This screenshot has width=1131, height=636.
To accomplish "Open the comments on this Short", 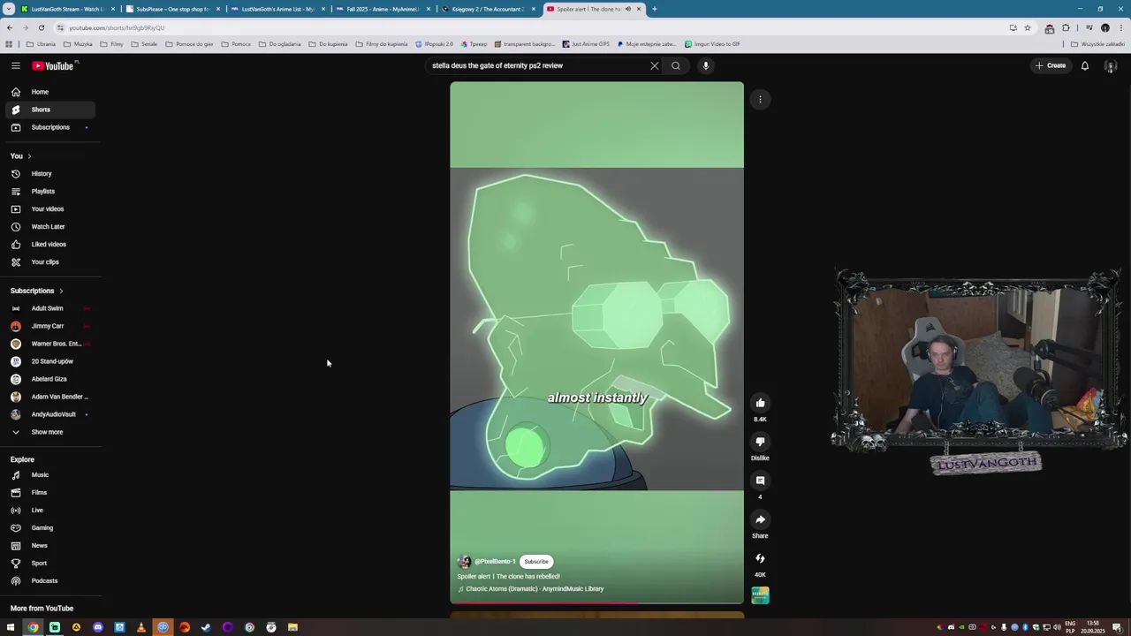I will [760, 481].
